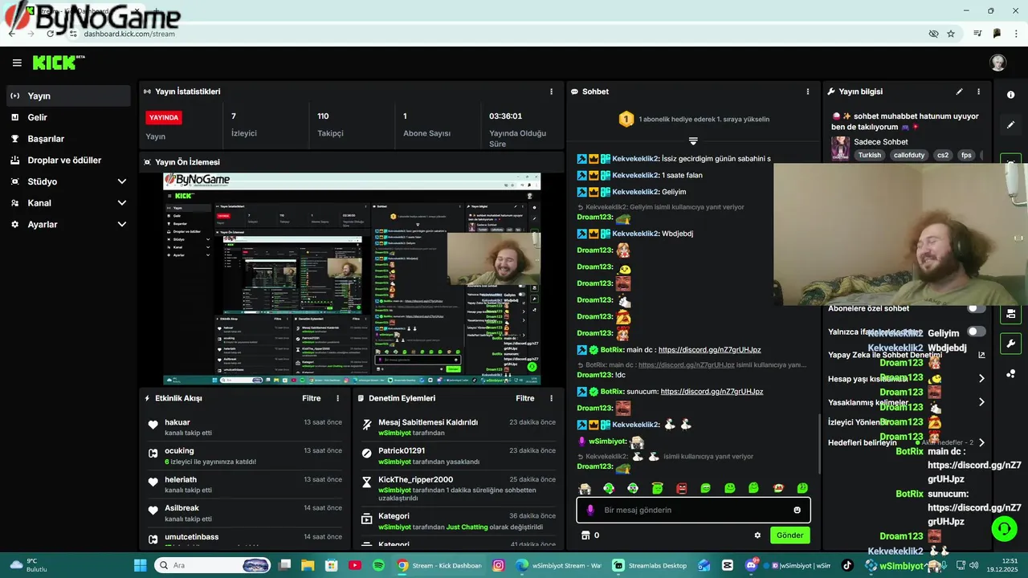Select Droplar ve ödüller in sidebar
This screenshot has width=1028, height=578.
click(x=68, y=161)
